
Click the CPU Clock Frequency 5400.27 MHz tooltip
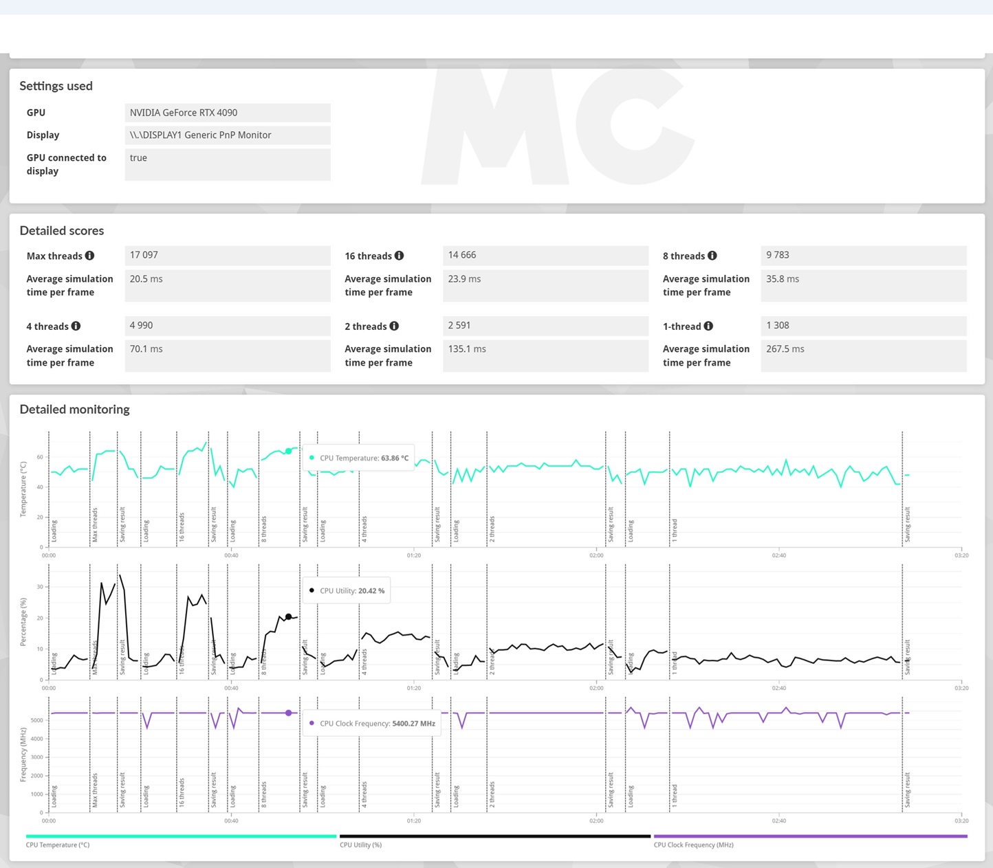371,723
